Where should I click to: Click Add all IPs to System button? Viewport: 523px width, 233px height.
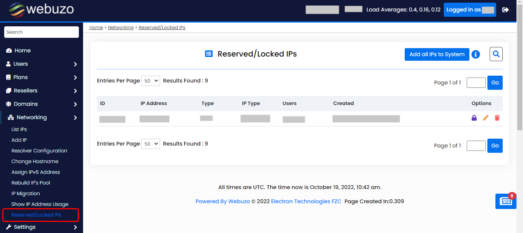click(x=437, y=54)
